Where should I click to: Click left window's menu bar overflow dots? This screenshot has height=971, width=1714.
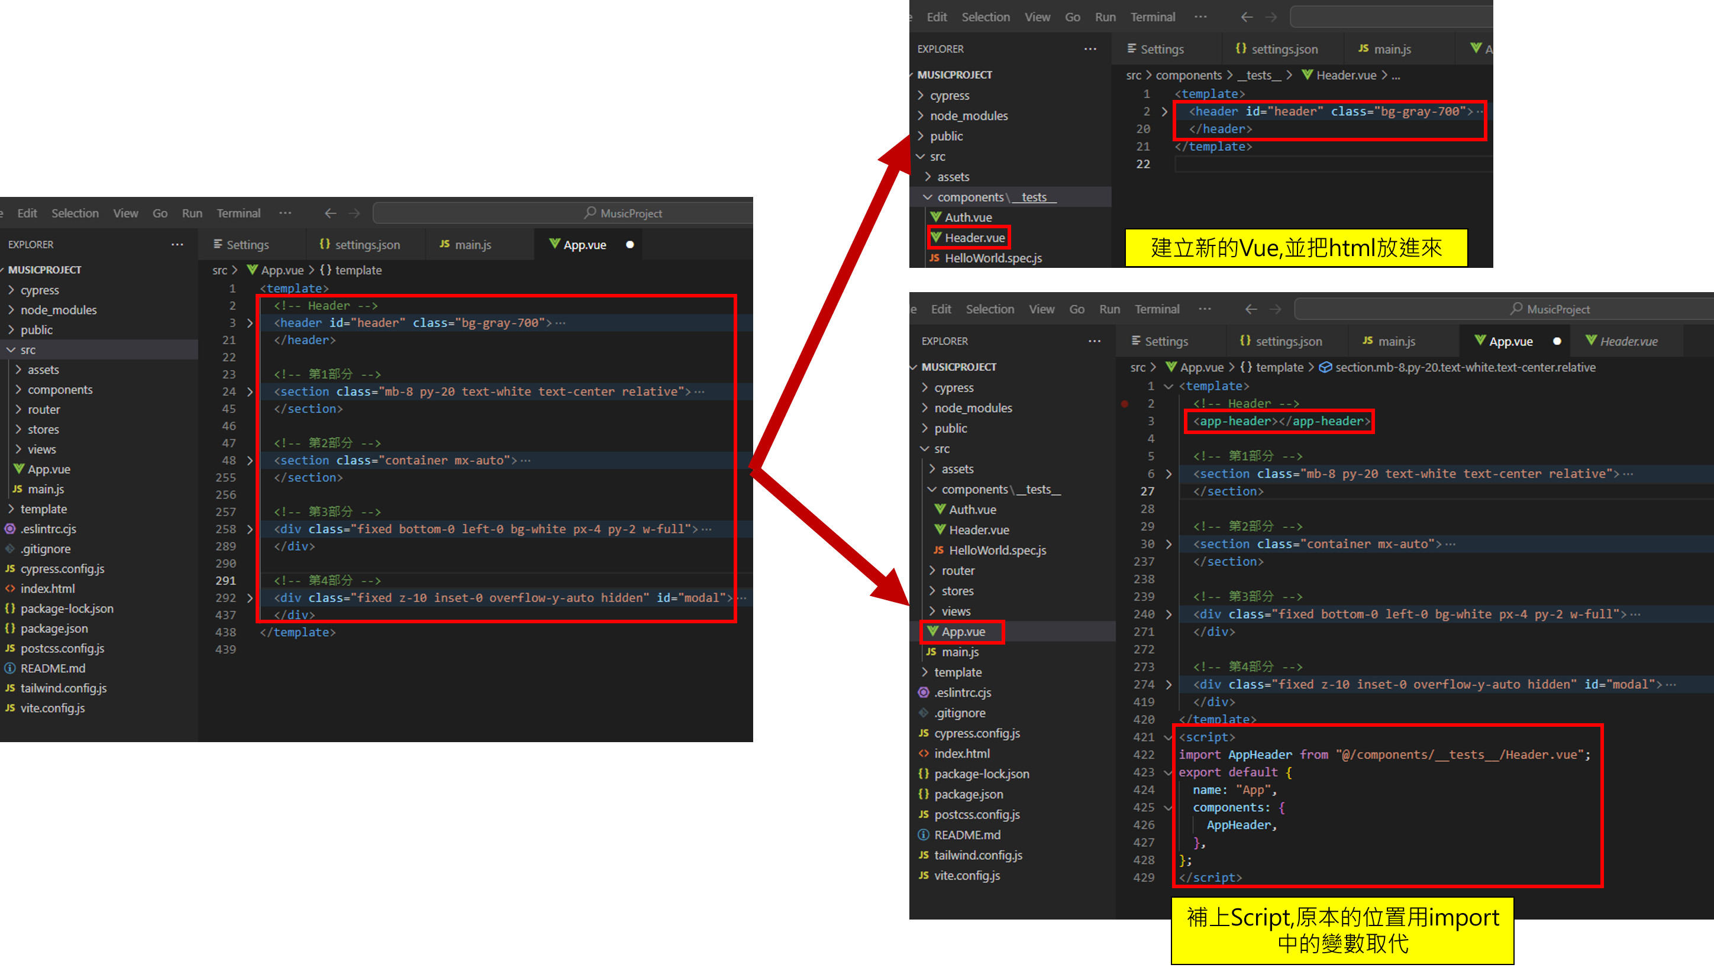tap(286, 213)
